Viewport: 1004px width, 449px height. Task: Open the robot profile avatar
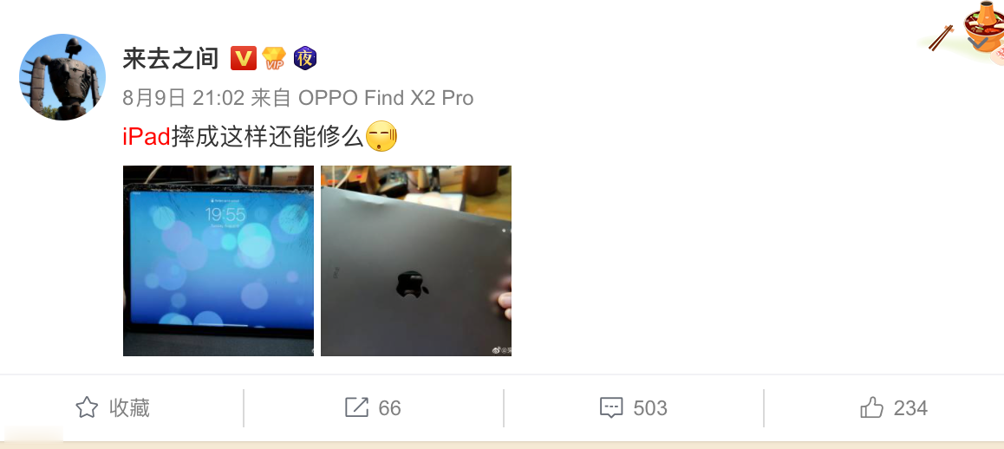click(62, 77)
